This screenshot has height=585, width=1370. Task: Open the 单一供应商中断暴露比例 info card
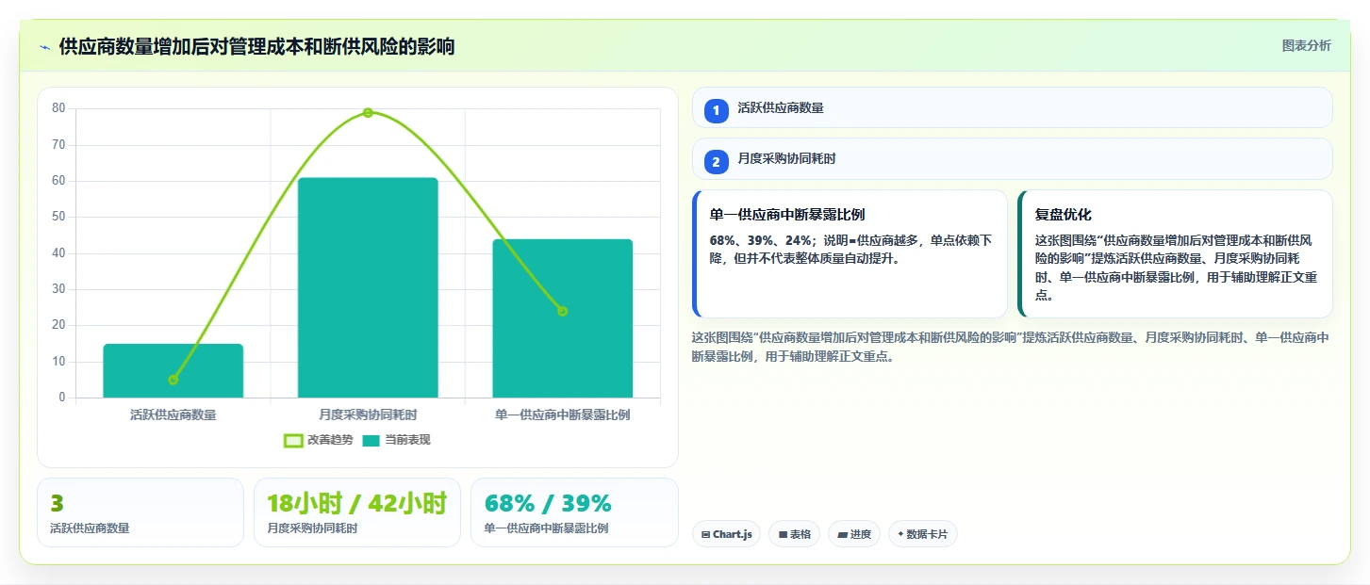coord(850,254)
